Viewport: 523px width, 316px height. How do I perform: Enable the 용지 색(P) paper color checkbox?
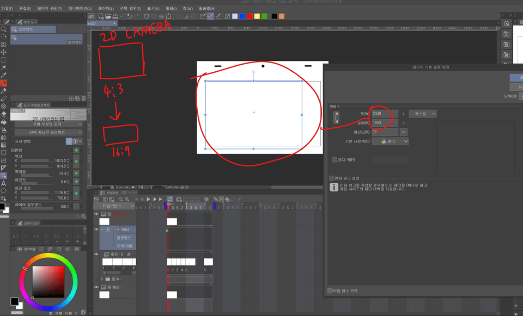click(x=334, y=159)
